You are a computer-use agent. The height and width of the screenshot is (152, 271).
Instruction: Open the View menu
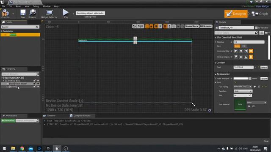27,6
